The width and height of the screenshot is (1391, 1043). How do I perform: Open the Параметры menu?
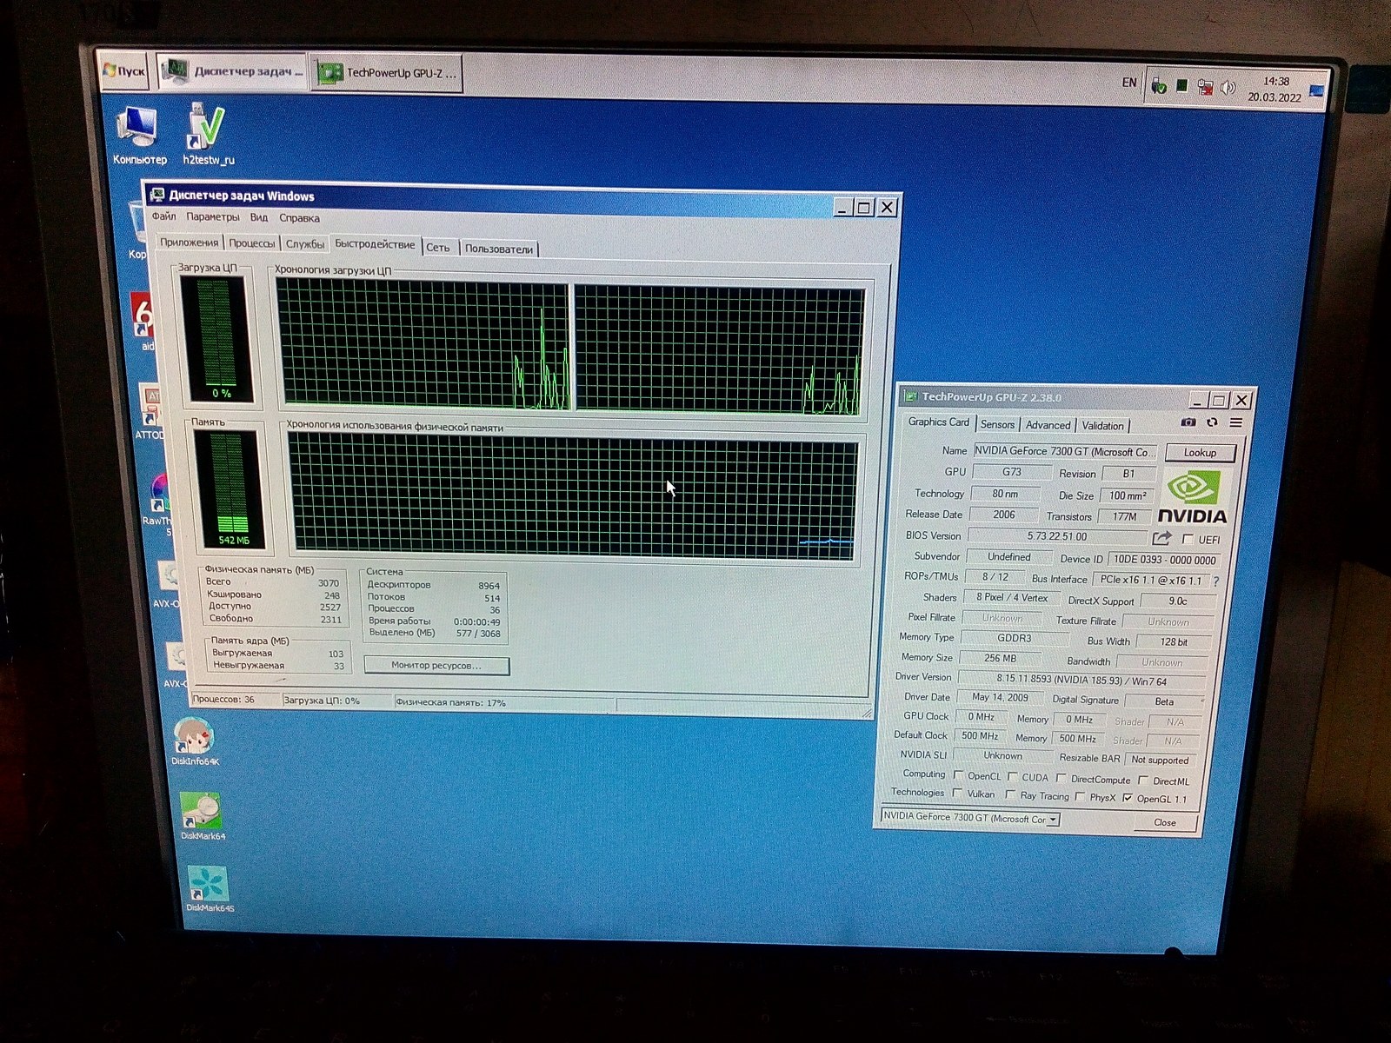click(213, 217)
